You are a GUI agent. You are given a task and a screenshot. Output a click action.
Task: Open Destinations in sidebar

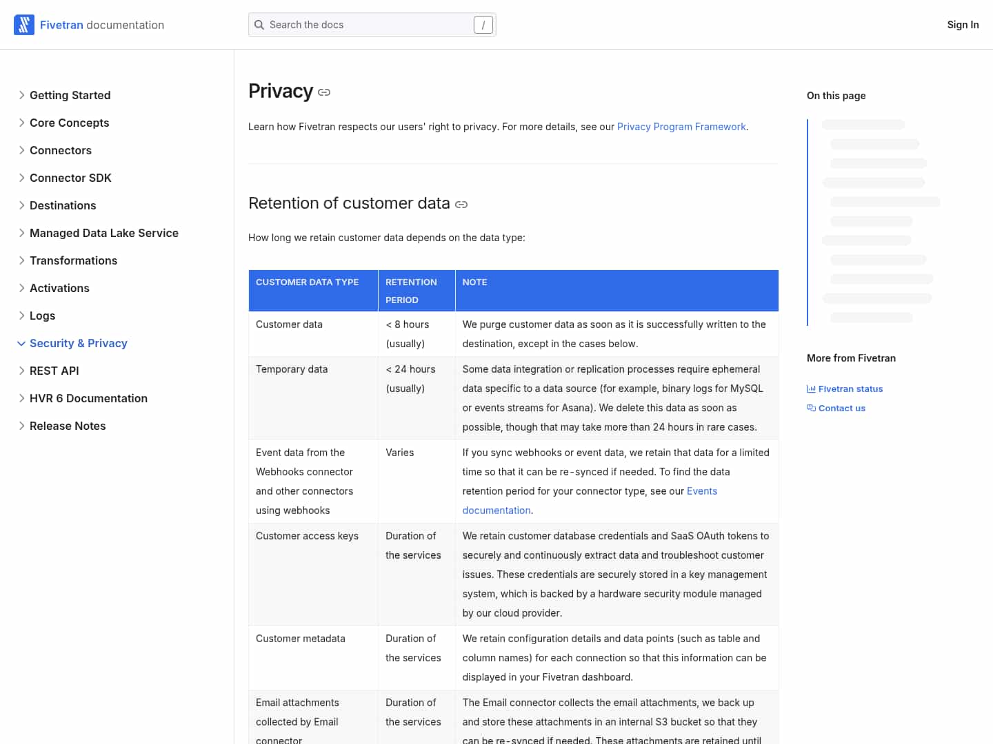click(x=63, y=205)
